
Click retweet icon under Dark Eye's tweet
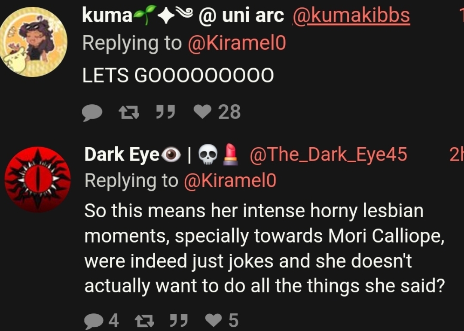(144, 321)
